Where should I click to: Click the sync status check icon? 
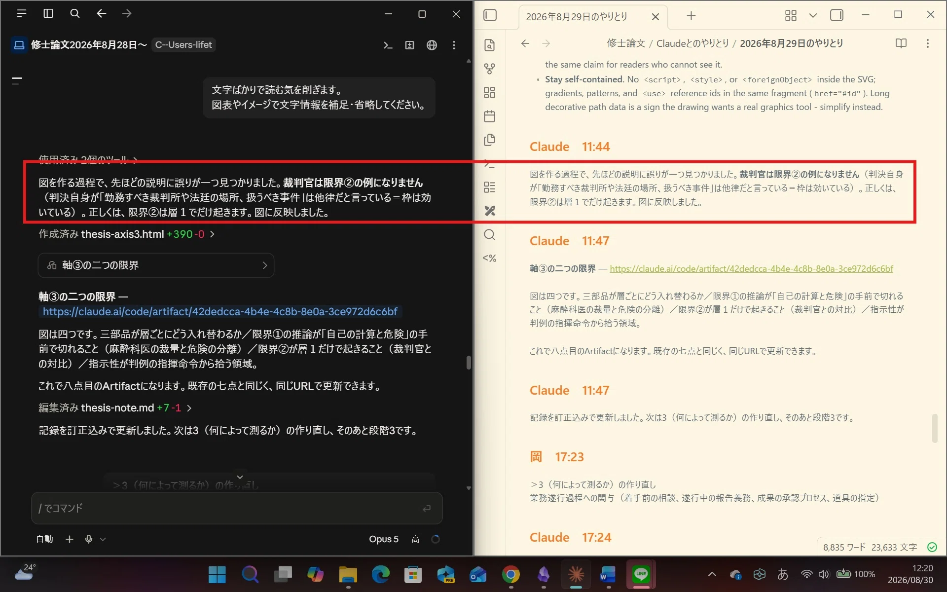click(x=932, y=547)
